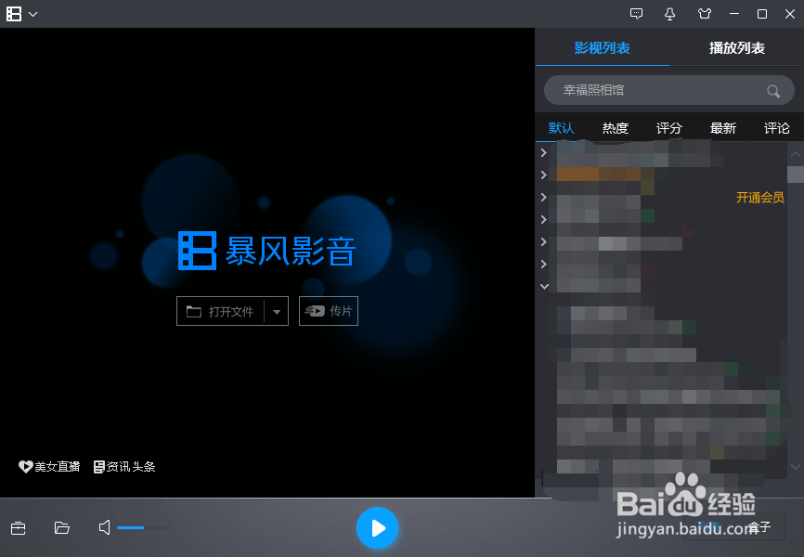Click the 传片 button

pyautogui.click(x=328, y=311)
